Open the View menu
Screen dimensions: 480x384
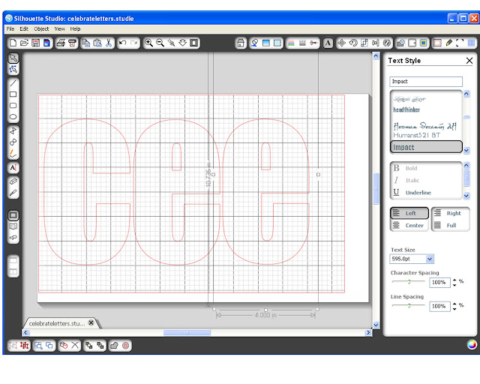[x=60, y=28]
